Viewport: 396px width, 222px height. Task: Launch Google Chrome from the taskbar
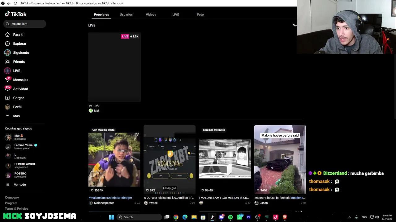pos(176,217)
